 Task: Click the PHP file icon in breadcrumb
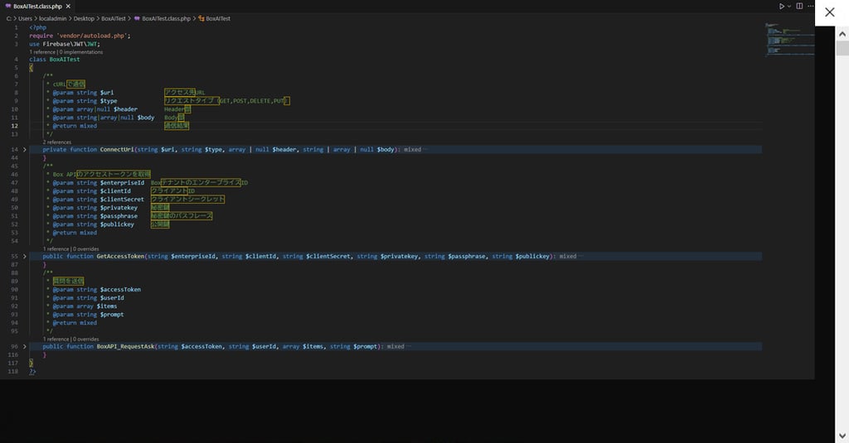click(137, 17)
